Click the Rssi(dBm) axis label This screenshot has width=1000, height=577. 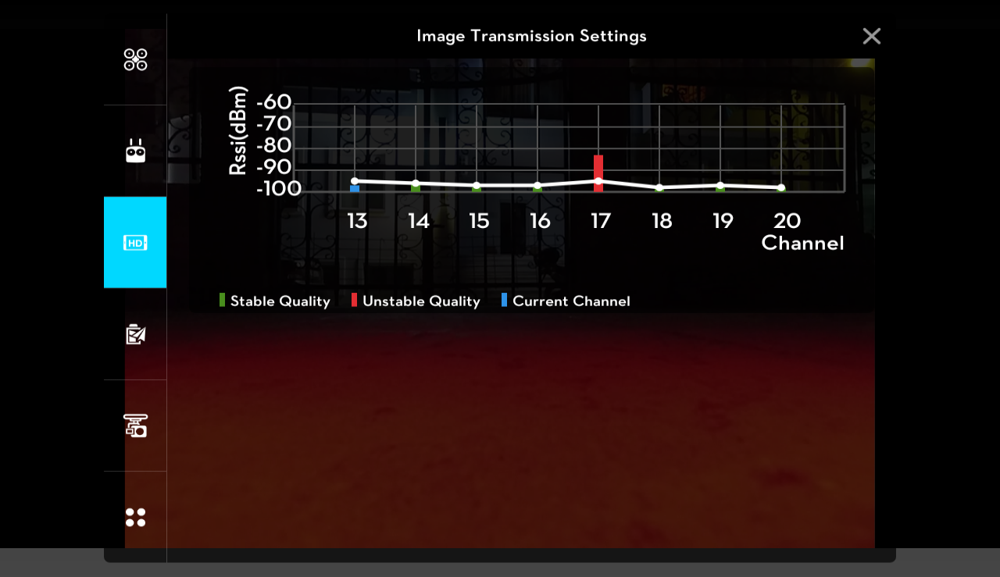click(237, 130)
